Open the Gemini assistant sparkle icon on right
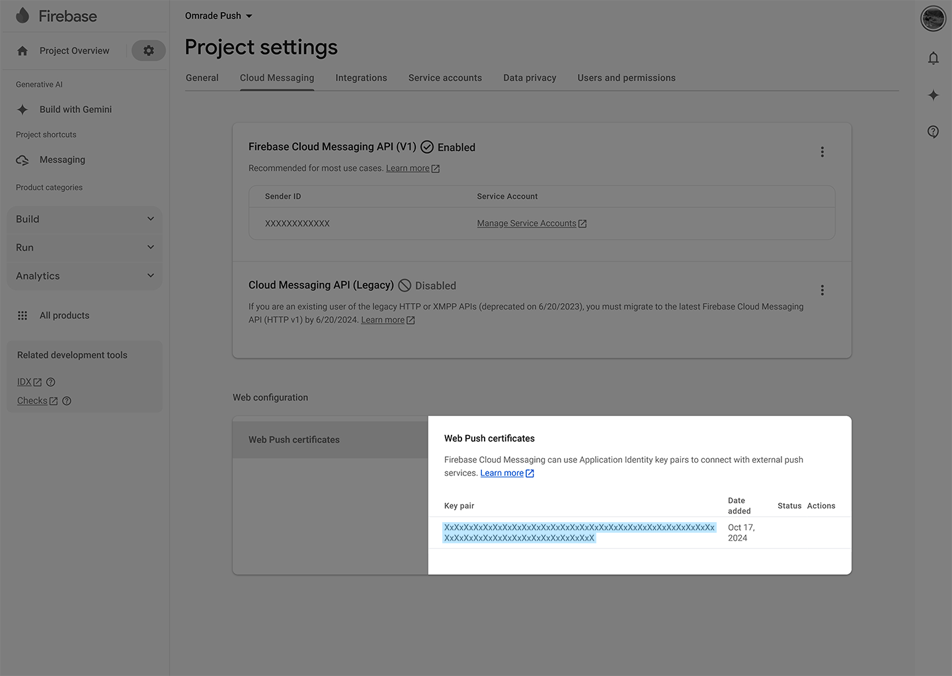The height and width of the screenshot is (676, 952). click(x=933, y=95)
